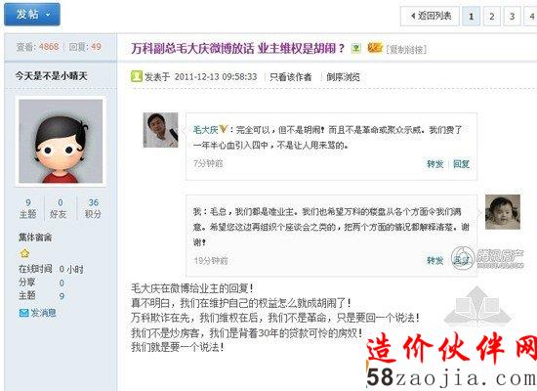Go to page 3

tap(512, 16)
